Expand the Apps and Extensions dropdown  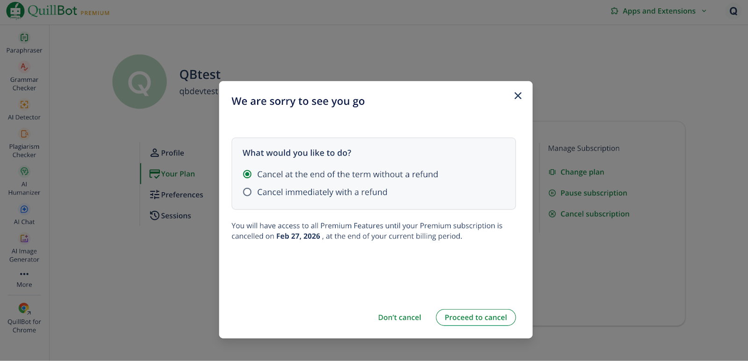pos(659,11)
